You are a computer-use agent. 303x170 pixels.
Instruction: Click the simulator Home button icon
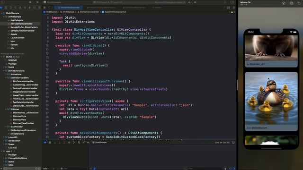(x=284, y=3)
